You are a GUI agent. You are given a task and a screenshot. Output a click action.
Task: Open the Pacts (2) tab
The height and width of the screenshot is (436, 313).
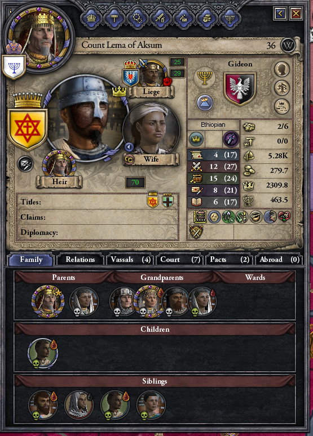pos(230,260)
